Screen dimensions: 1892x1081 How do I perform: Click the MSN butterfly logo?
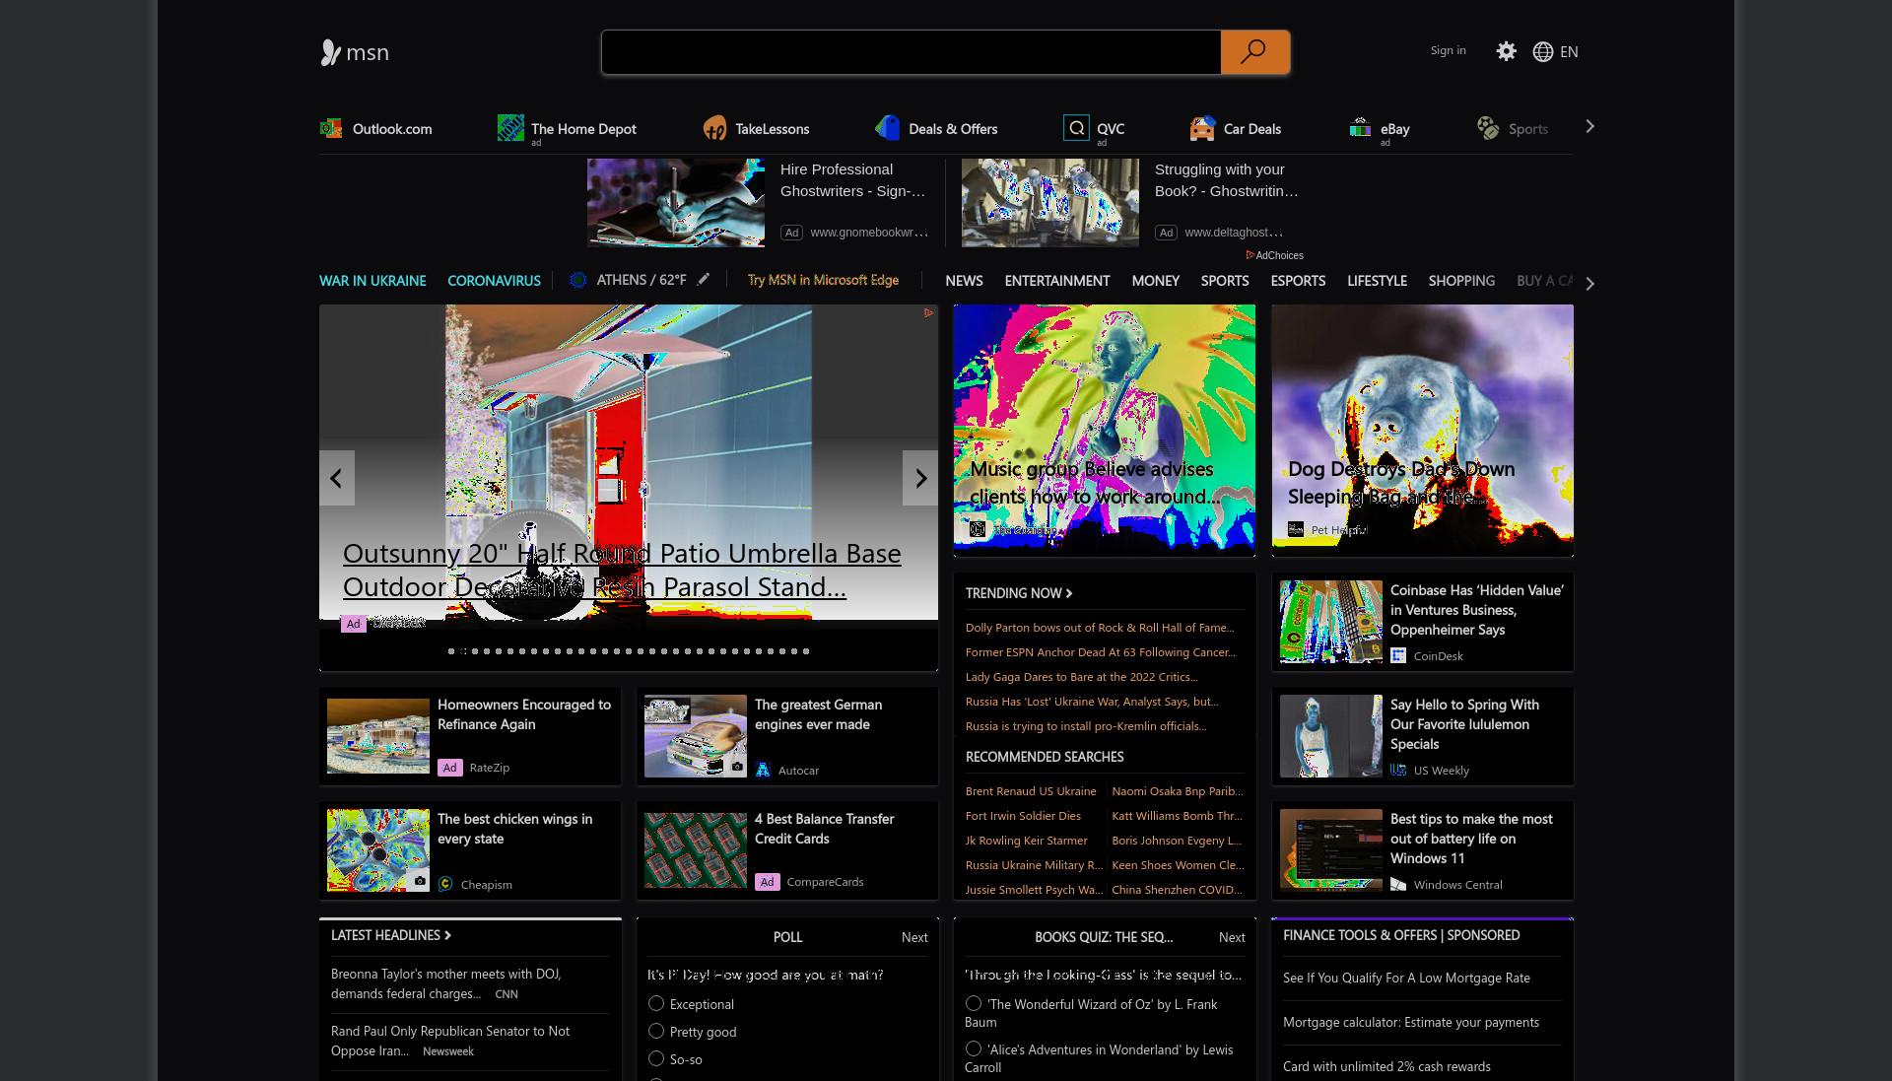coord(331,52)
